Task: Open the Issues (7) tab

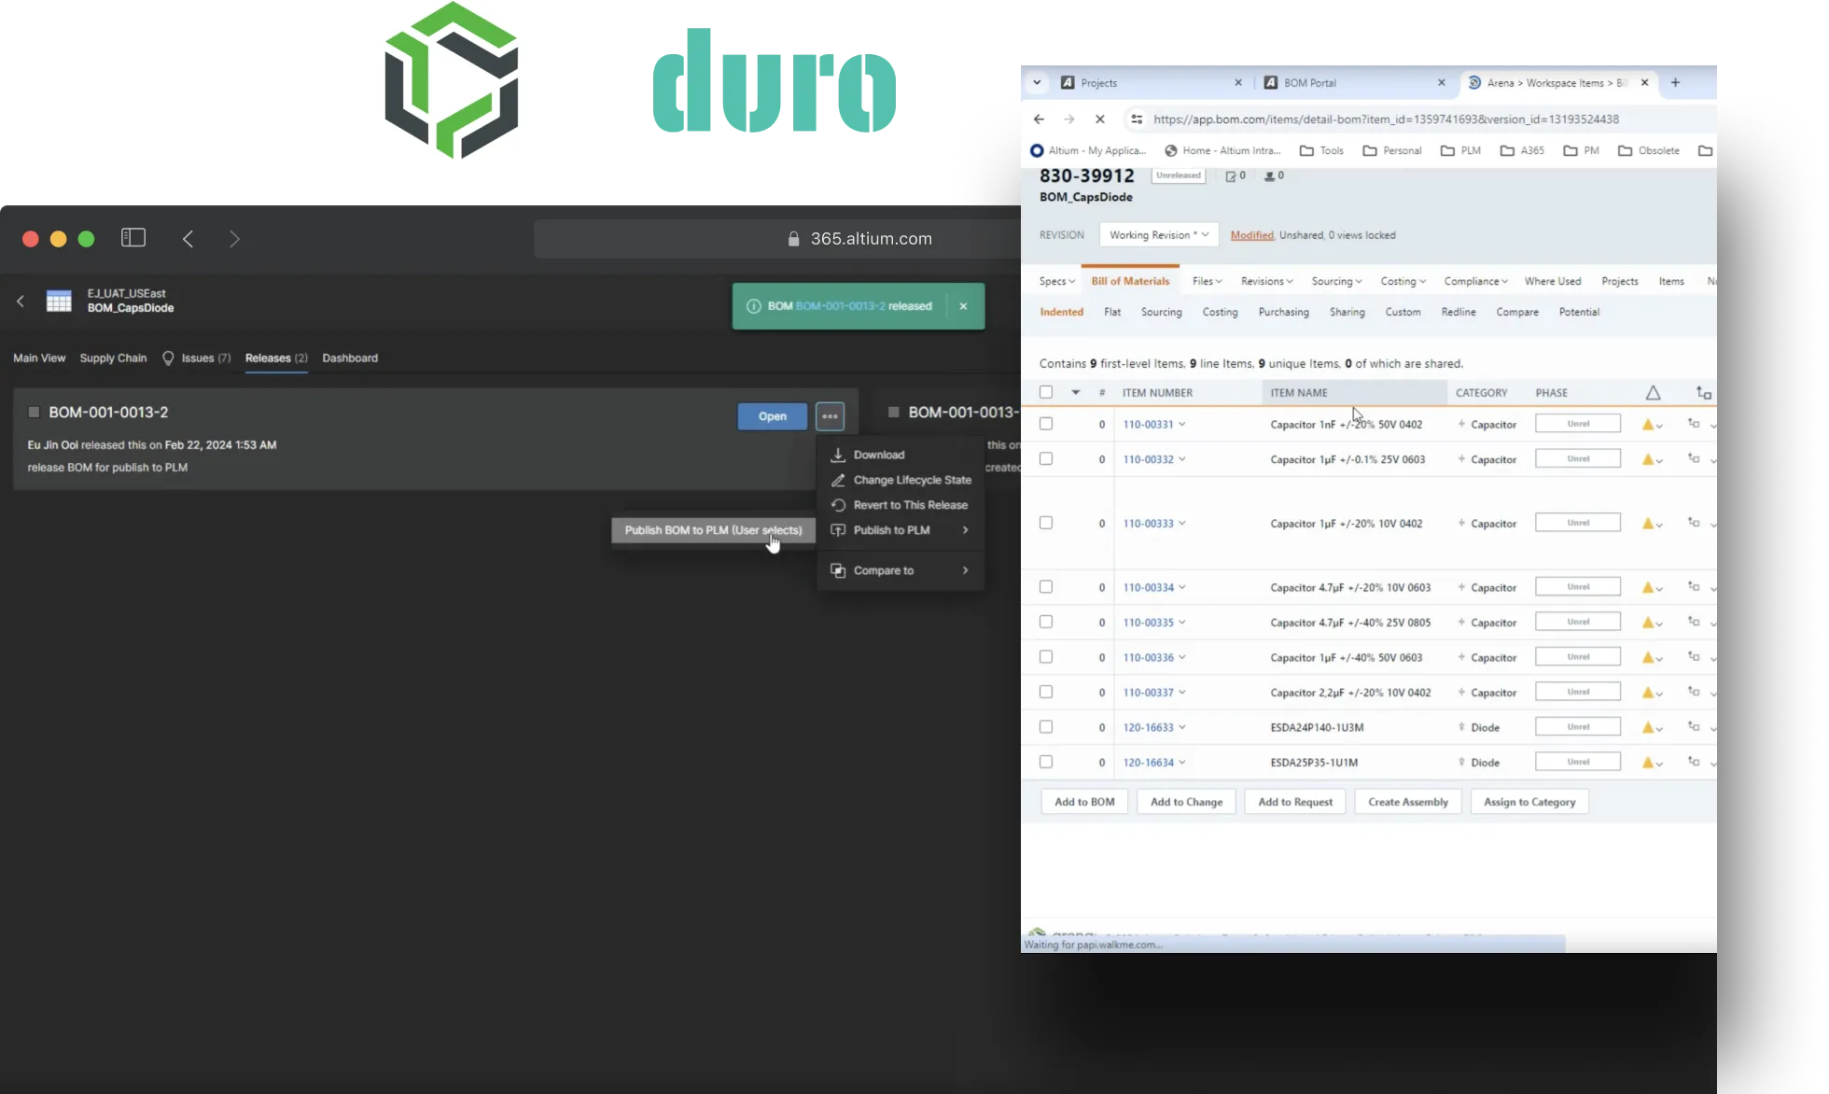Action: tap(197, 358)
